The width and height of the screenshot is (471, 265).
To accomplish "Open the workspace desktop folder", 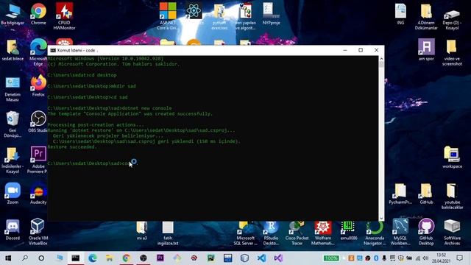I will tap(452, 158).
